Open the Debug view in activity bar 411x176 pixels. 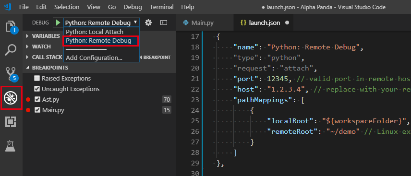(x=11, y=98)
